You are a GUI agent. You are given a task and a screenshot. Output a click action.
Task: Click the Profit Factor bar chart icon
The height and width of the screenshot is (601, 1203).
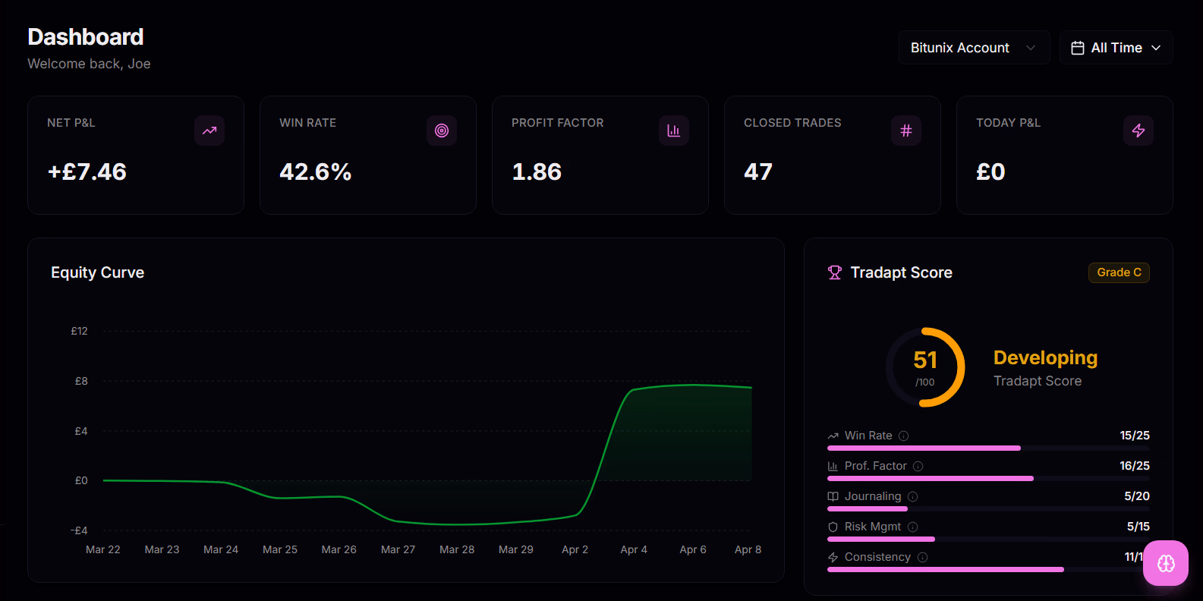tap(674, 131)
